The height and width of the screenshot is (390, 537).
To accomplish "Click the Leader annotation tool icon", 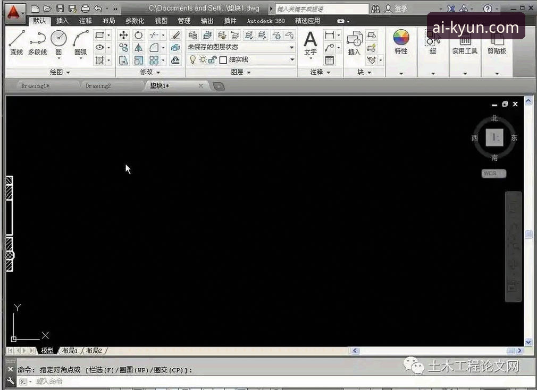I will click(329, 48).
